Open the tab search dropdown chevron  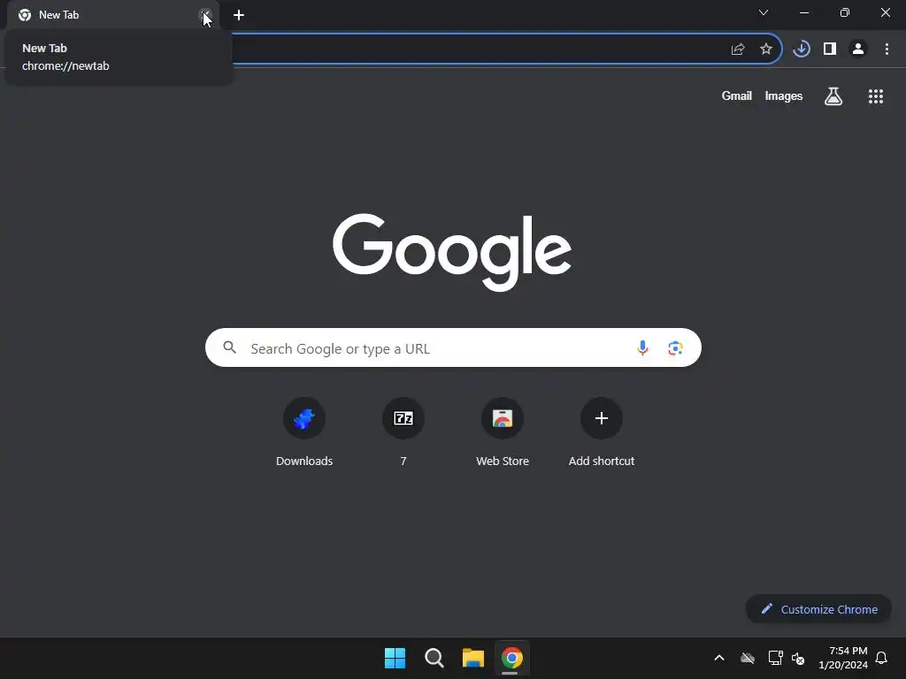[764, 12]
